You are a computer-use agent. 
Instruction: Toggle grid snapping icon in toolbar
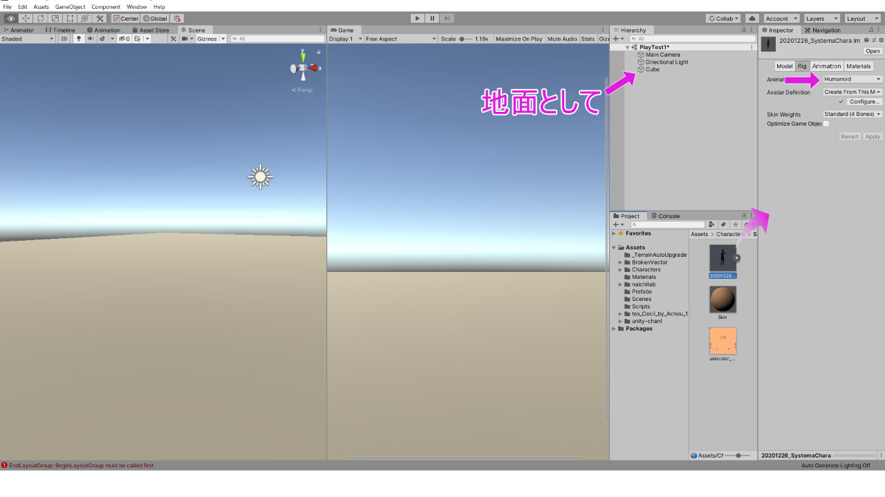pyautogui.click(x=177, y=19)
